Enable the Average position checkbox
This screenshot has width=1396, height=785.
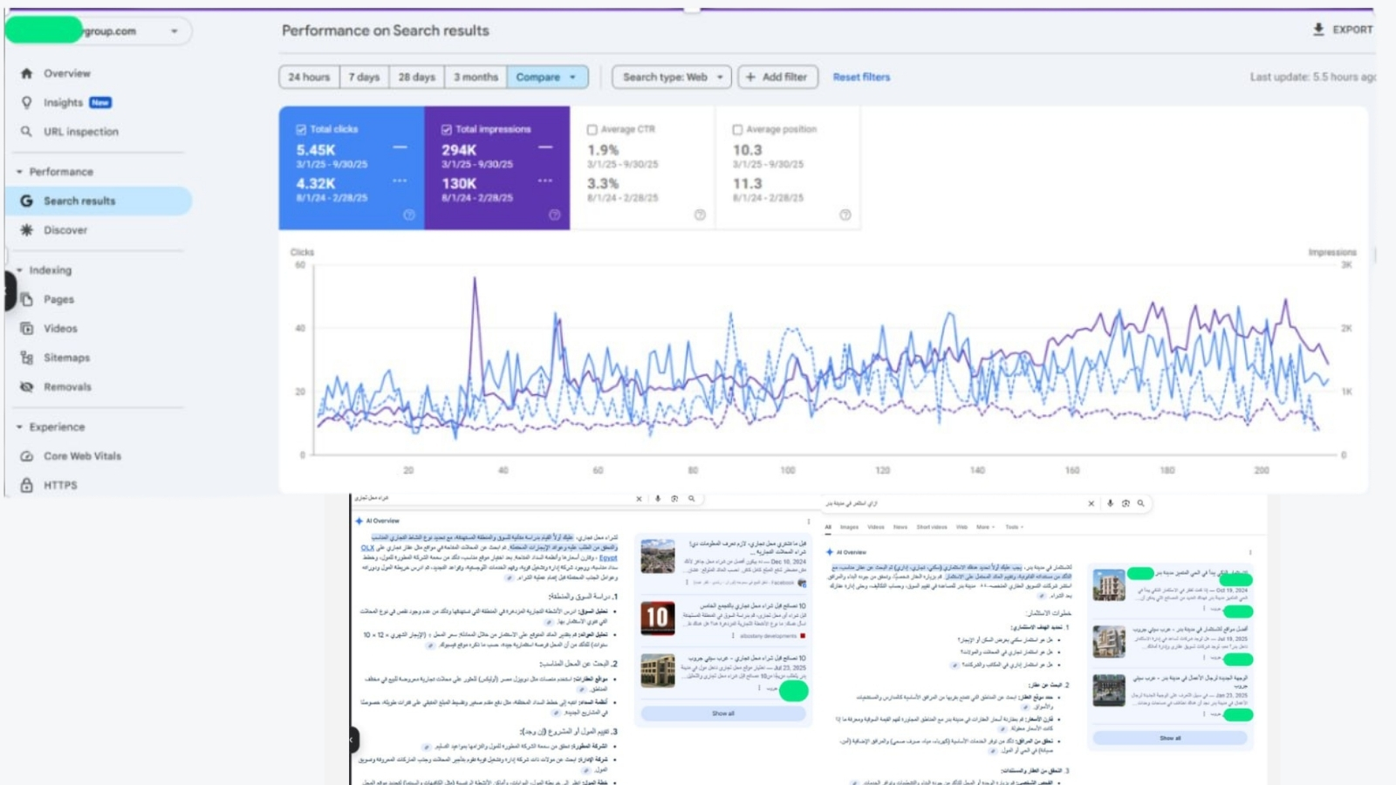[737, 129]
